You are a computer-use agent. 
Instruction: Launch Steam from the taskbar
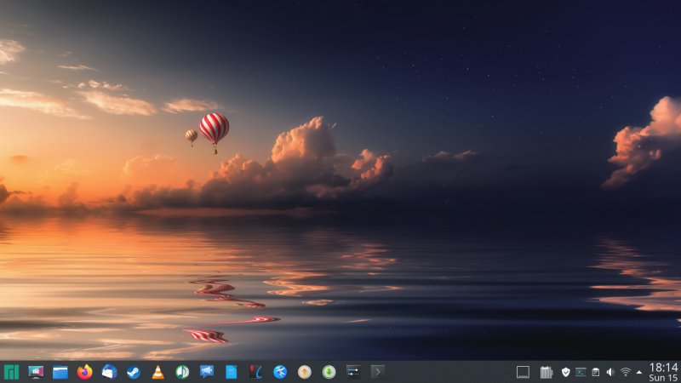(x=134, y=372)
